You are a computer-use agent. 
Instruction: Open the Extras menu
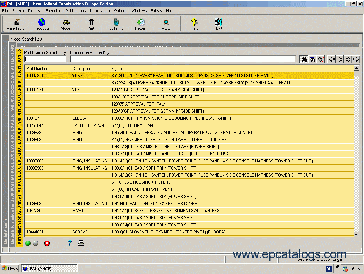tap(156, 11)
